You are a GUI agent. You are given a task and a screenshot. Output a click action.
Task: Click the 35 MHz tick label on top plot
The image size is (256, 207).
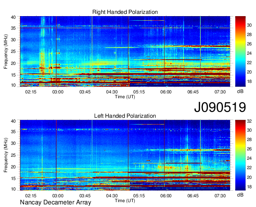(x=13, y=28)
